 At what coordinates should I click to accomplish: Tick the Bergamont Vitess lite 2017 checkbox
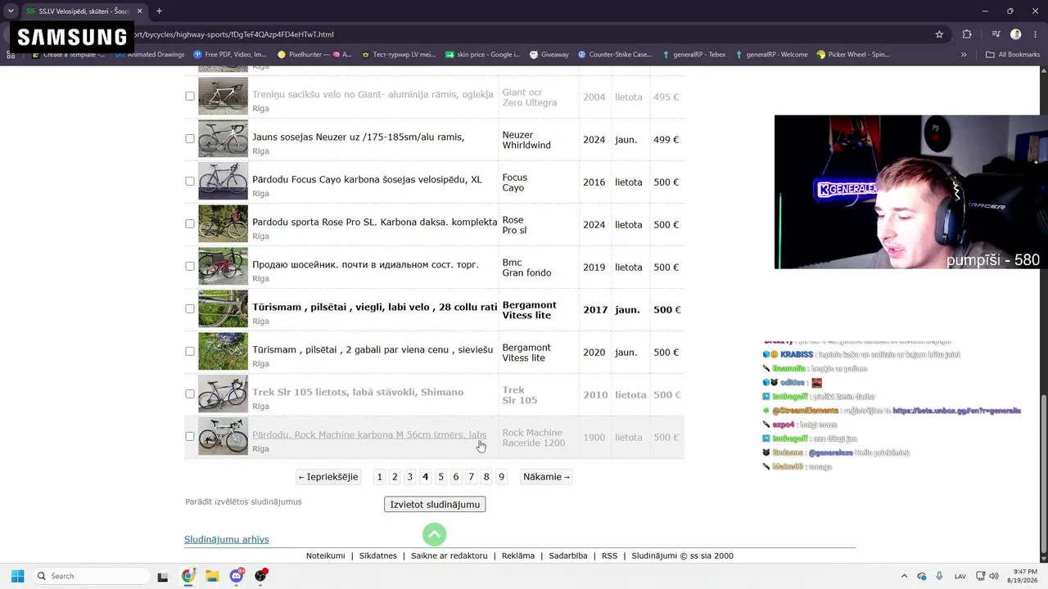click(190, 308)
